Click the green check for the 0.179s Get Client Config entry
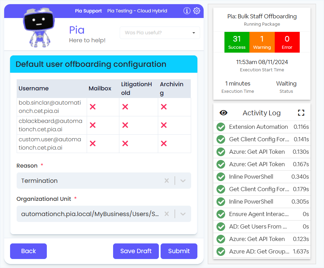324x268 pixels. [x=221, y=189]
